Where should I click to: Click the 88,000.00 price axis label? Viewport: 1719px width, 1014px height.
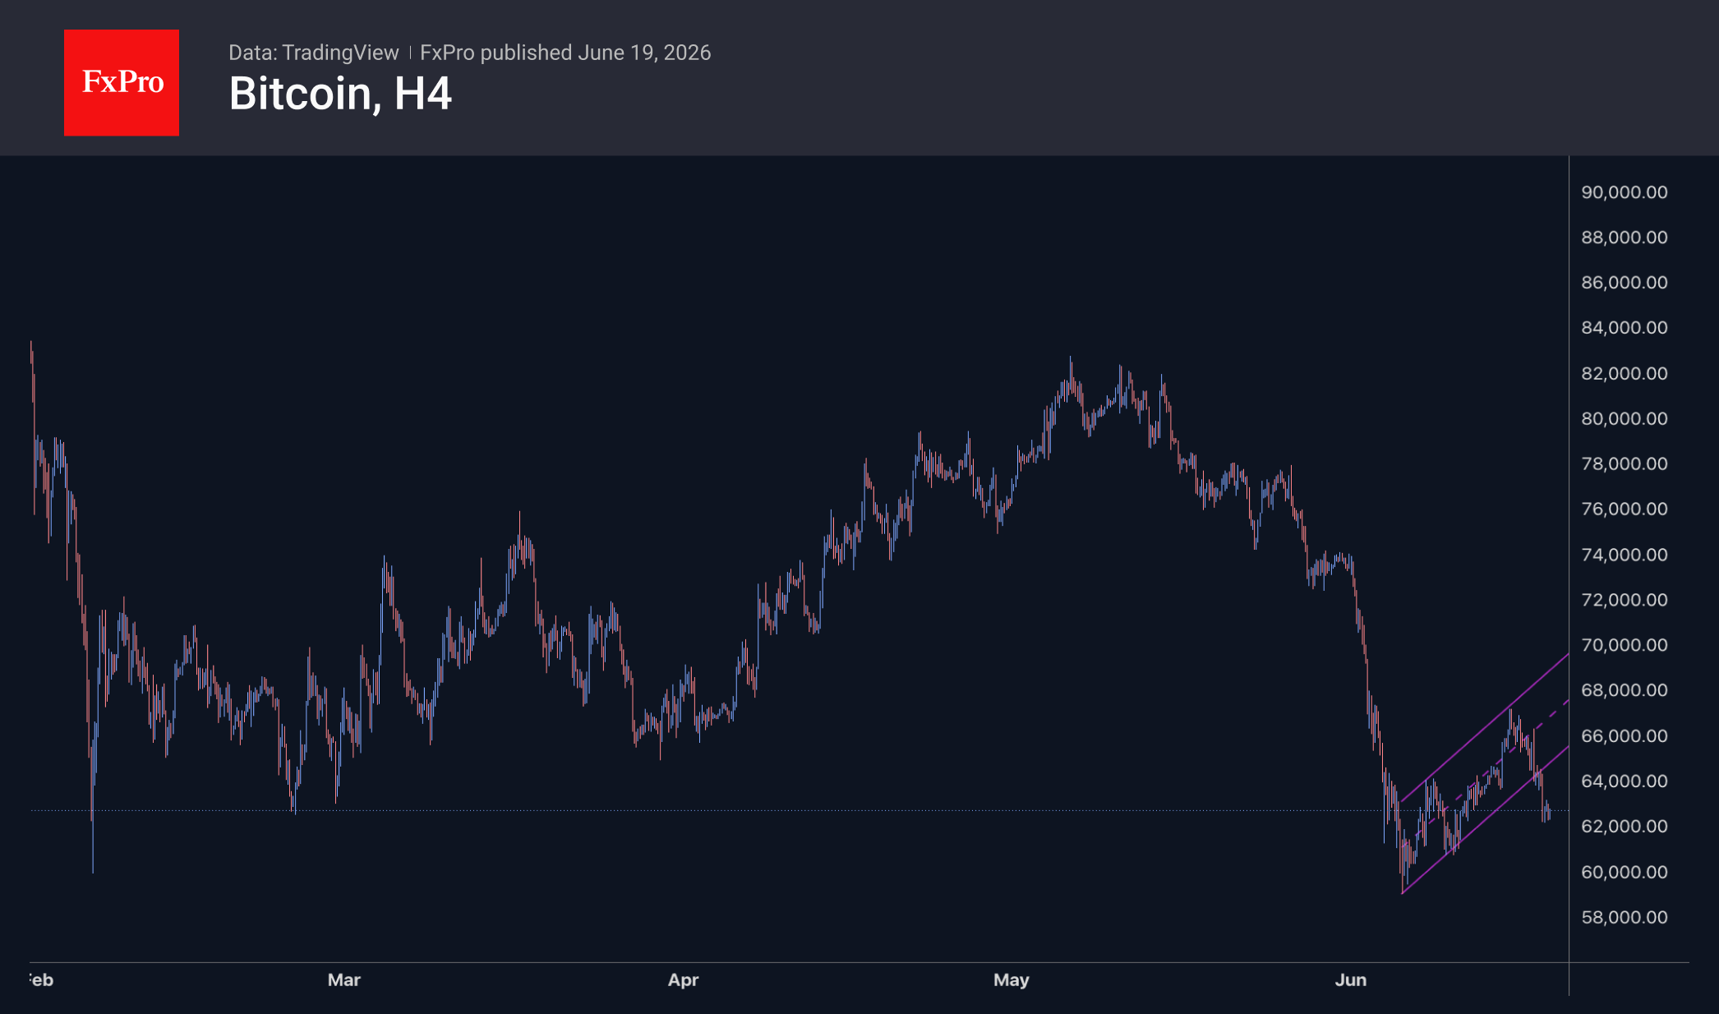(x=1625, y=237)
